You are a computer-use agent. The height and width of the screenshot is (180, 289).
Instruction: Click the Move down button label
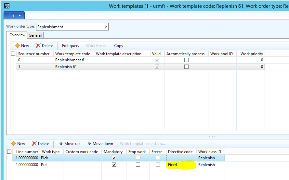tap(103, 144)
